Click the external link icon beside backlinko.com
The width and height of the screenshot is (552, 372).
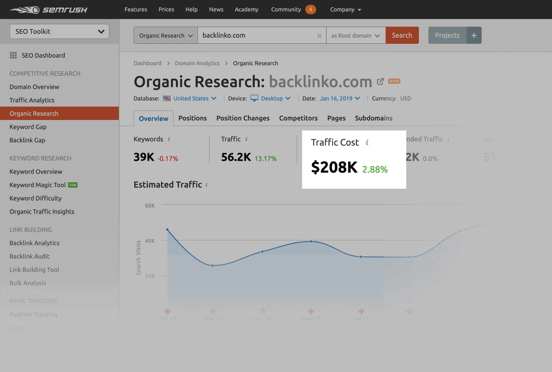(x=380, y=81)
